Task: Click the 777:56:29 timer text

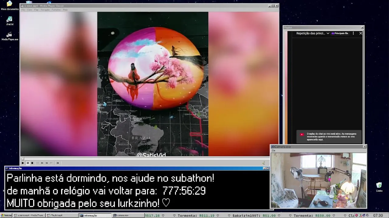Action: click(x=184, y=191)
